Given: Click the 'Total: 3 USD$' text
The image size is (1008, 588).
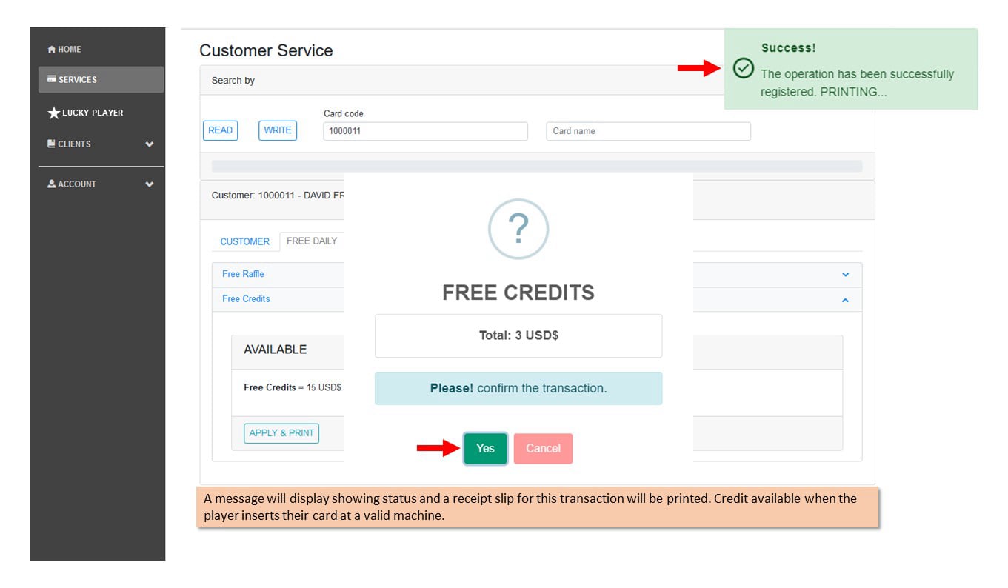Looking at the screenshot, I should pos(518,335).
